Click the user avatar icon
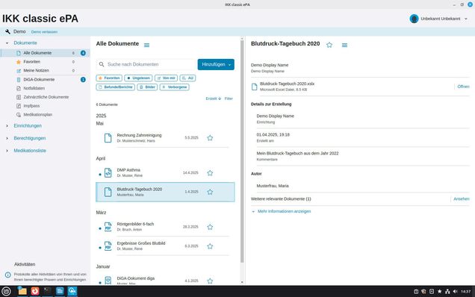The height and width of the screenshot is (297, 475). (x=414, y=19)
